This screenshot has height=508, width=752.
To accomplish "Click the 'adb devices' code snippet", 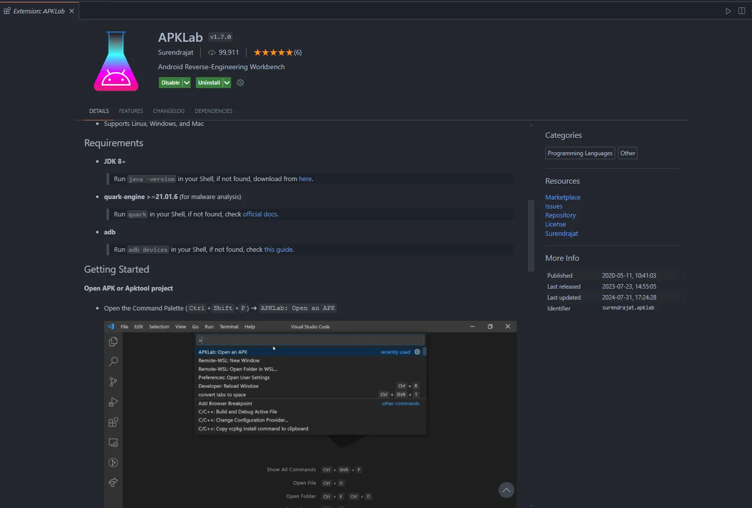I will point(148,250).
